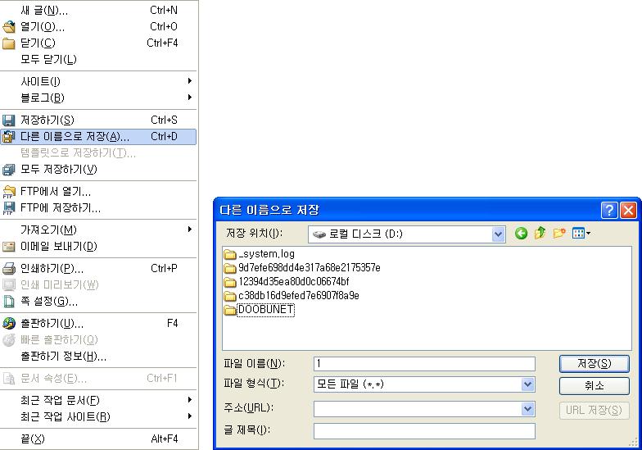Image resolution: width=642 pixels, height=450 pixels.
Task: Select 끝(X) to exit
Action: 98,439
